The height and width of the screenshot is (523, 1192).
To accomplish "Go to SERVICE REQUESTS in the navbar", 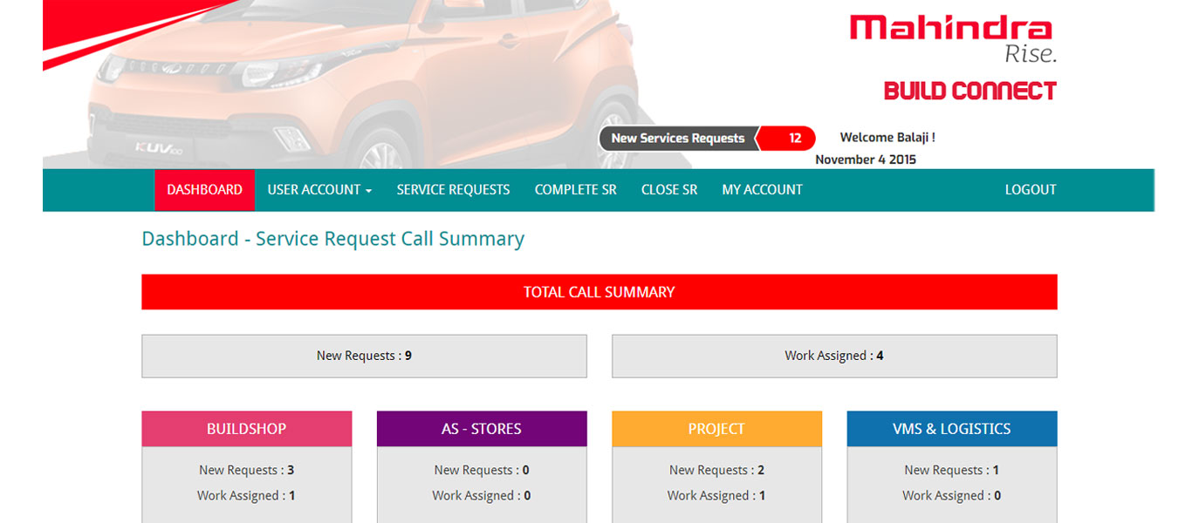I will [x=454, y=190].
